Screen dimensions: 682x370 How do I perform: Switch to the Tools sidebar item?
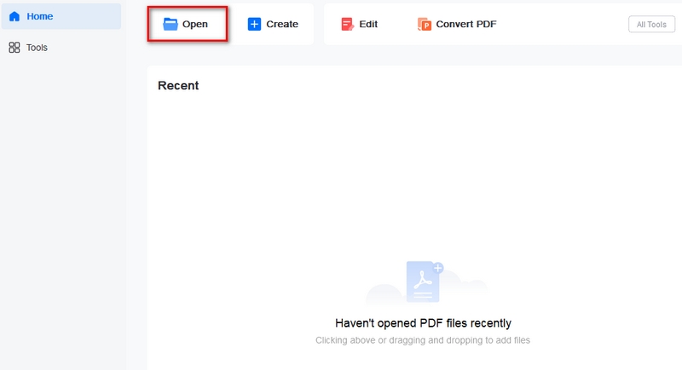coord(61,48)
